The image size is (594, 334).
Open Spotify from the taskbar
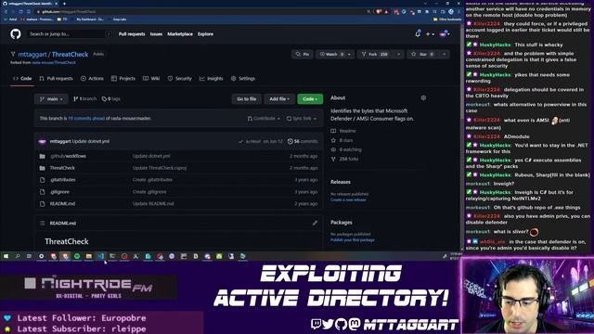77,256
